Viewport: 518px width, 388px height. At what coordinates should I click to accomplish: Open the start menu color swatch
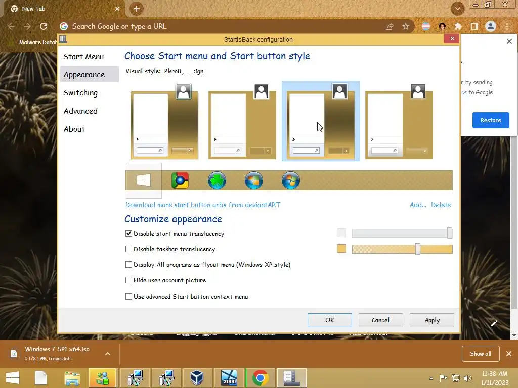point(341,233)
